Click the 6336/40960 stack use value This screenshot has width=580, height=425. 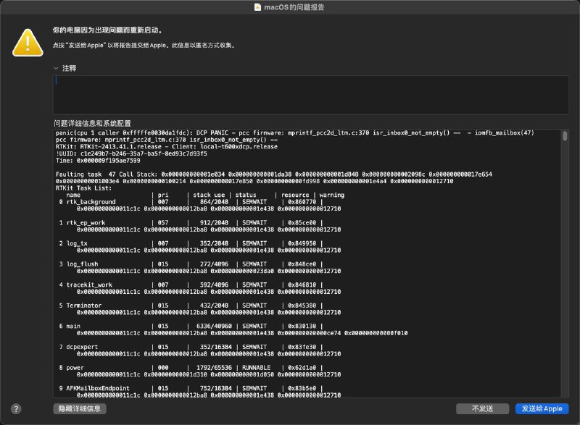pyautogui.click(x=214, y=326)
